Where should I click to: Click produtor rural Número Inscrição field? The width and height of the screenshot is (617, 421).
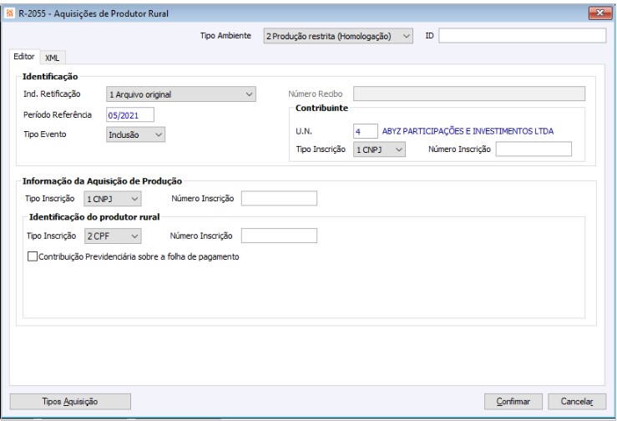click(279, 236)
